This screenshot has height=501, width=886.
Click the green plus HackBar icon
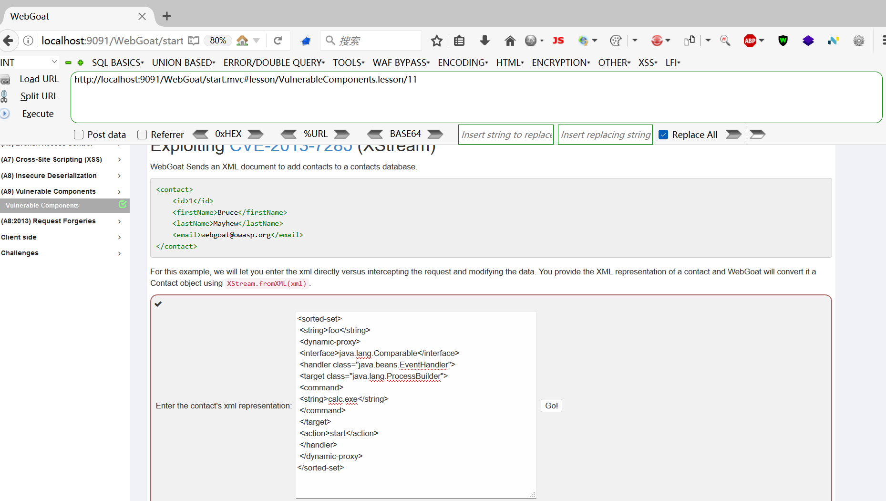coord(81,63)
